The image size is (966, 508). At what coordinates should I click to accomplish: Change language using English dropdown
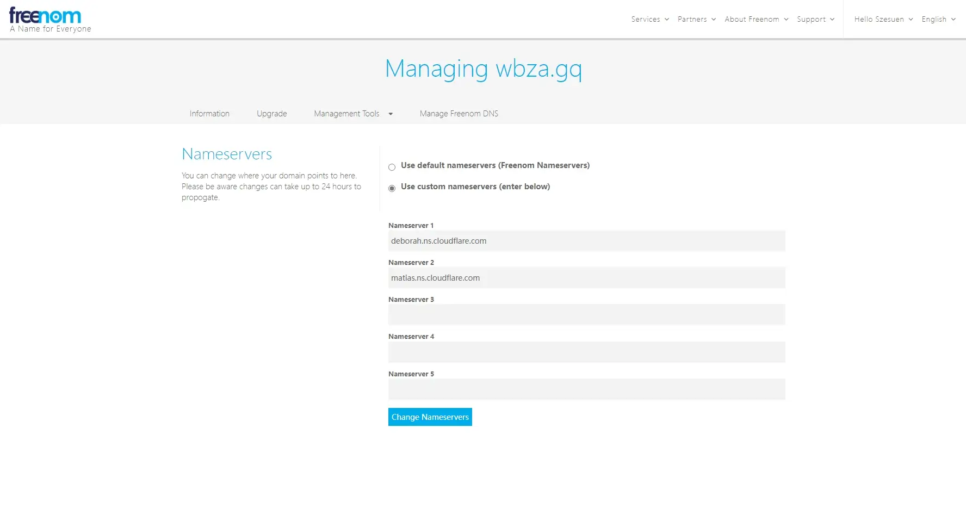click(x=938, y=20)
